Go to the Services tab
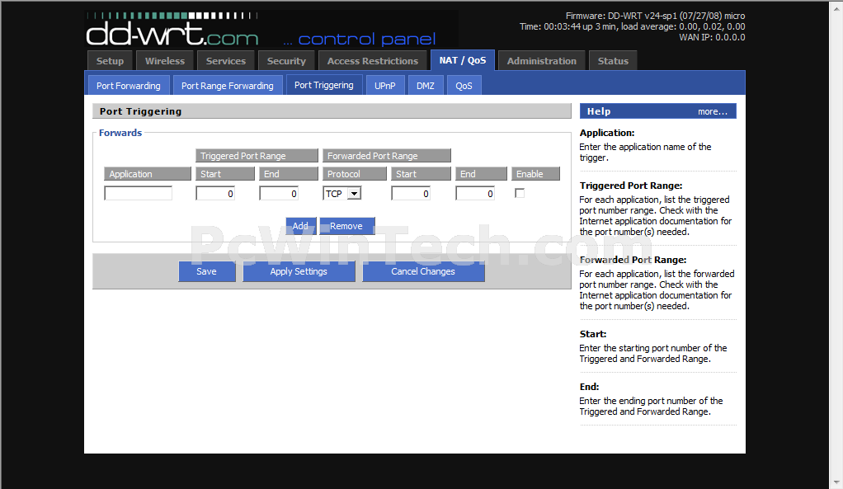This screenshot has height=489, width=843. pos(226,61)
